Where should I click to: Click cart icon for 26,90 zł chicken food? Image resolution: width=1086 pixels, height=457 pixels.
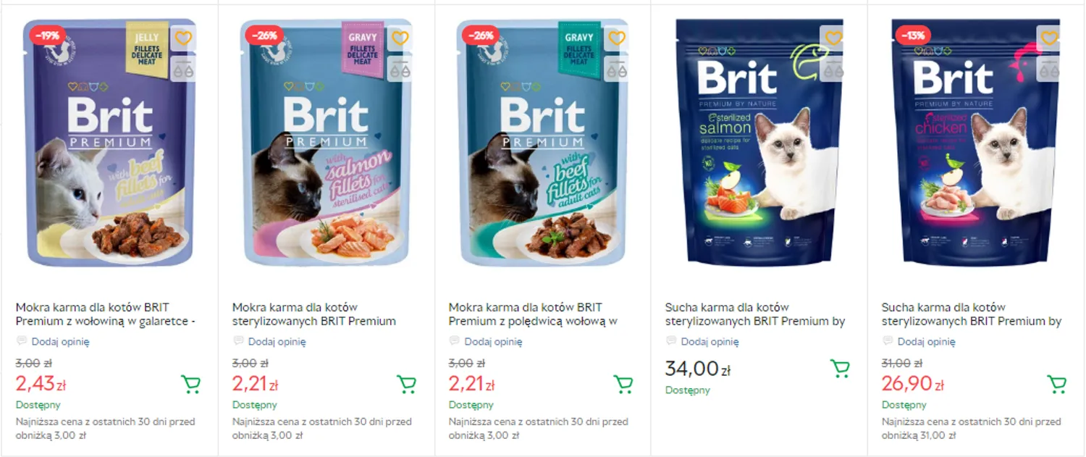tap(1056, 384)
